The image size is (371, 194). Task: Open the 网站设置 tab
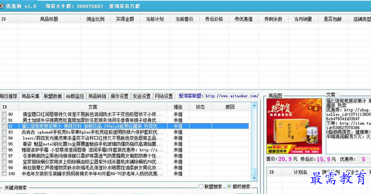pyautogui.click(x=164, y=96)
